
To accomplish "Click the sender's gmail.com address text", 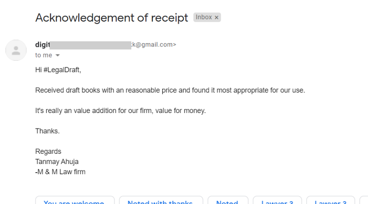I will tap(154, 44).
